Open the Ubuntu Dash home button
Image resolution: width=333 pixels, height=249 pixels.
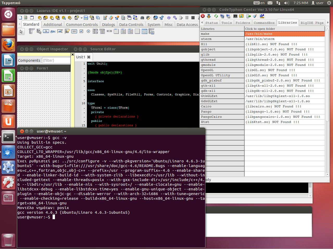click(x=8, y=14)
